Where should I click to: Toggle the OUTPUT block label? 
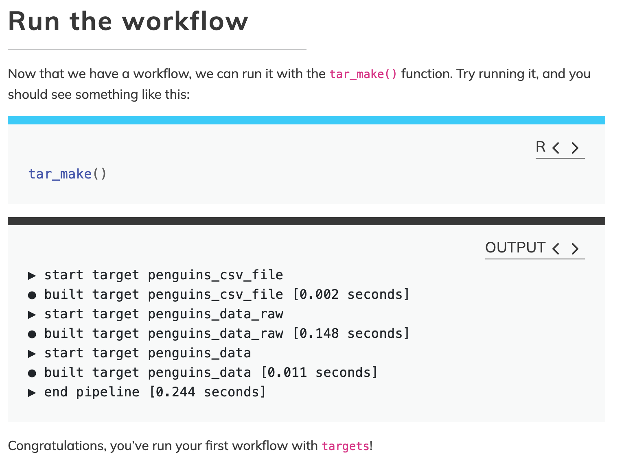pos(515,248)
